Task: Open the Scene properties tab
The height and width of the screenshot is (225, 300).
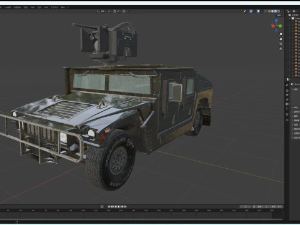Action: [x=287, y=104]
